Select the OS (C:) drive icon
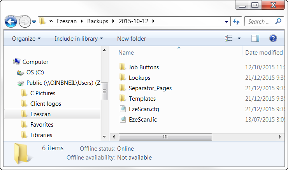 click(x=20, y=72)
